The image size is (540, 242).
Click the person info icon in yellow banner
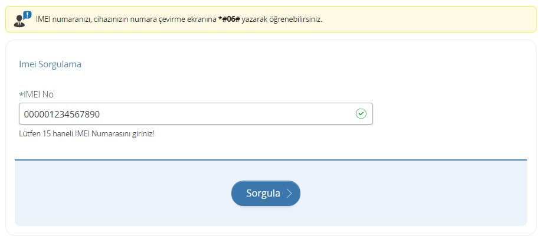pos(21,21)
